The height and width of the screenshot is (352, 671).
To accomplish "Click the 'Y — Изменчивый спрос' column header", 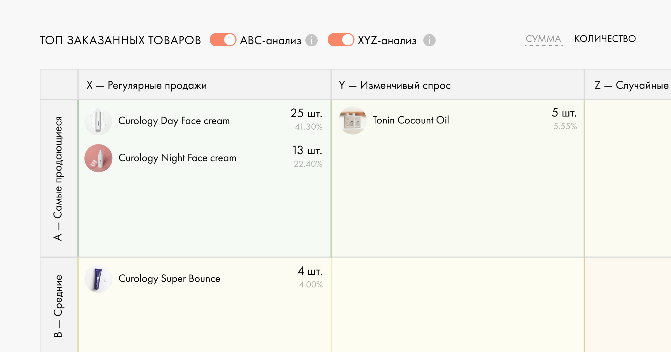I will (458, 85).
